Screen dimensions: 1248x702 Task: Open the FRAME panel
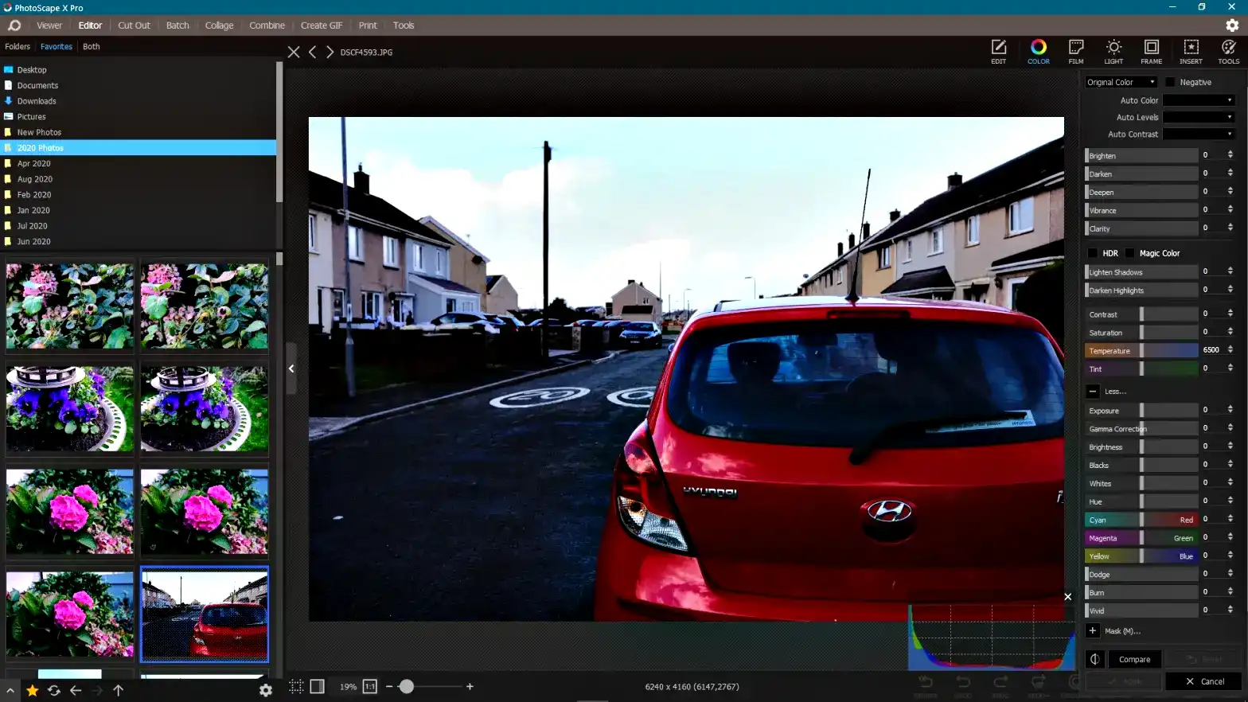[1151, 52]
